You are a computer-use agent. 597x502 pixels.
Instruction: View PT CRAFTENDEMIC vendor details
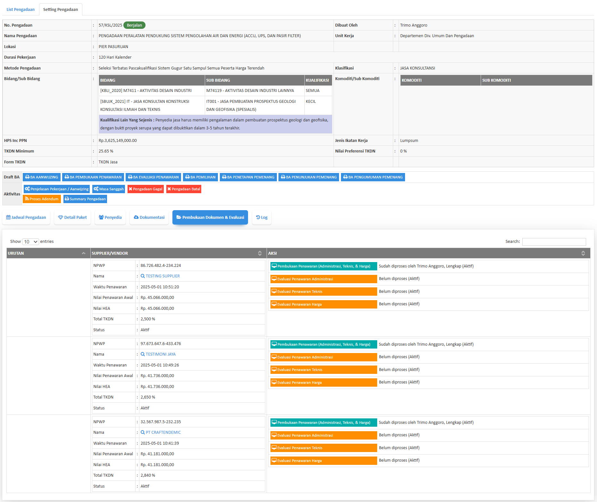[x=163, y=432]
